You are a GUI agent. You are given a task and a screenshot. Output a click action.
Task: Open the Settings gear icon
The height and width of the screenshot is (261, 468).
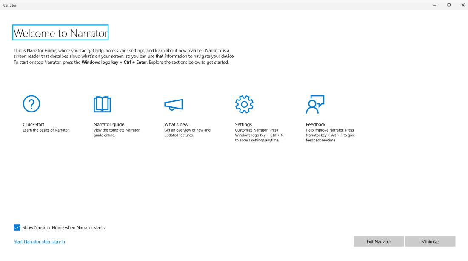point(244,104)
